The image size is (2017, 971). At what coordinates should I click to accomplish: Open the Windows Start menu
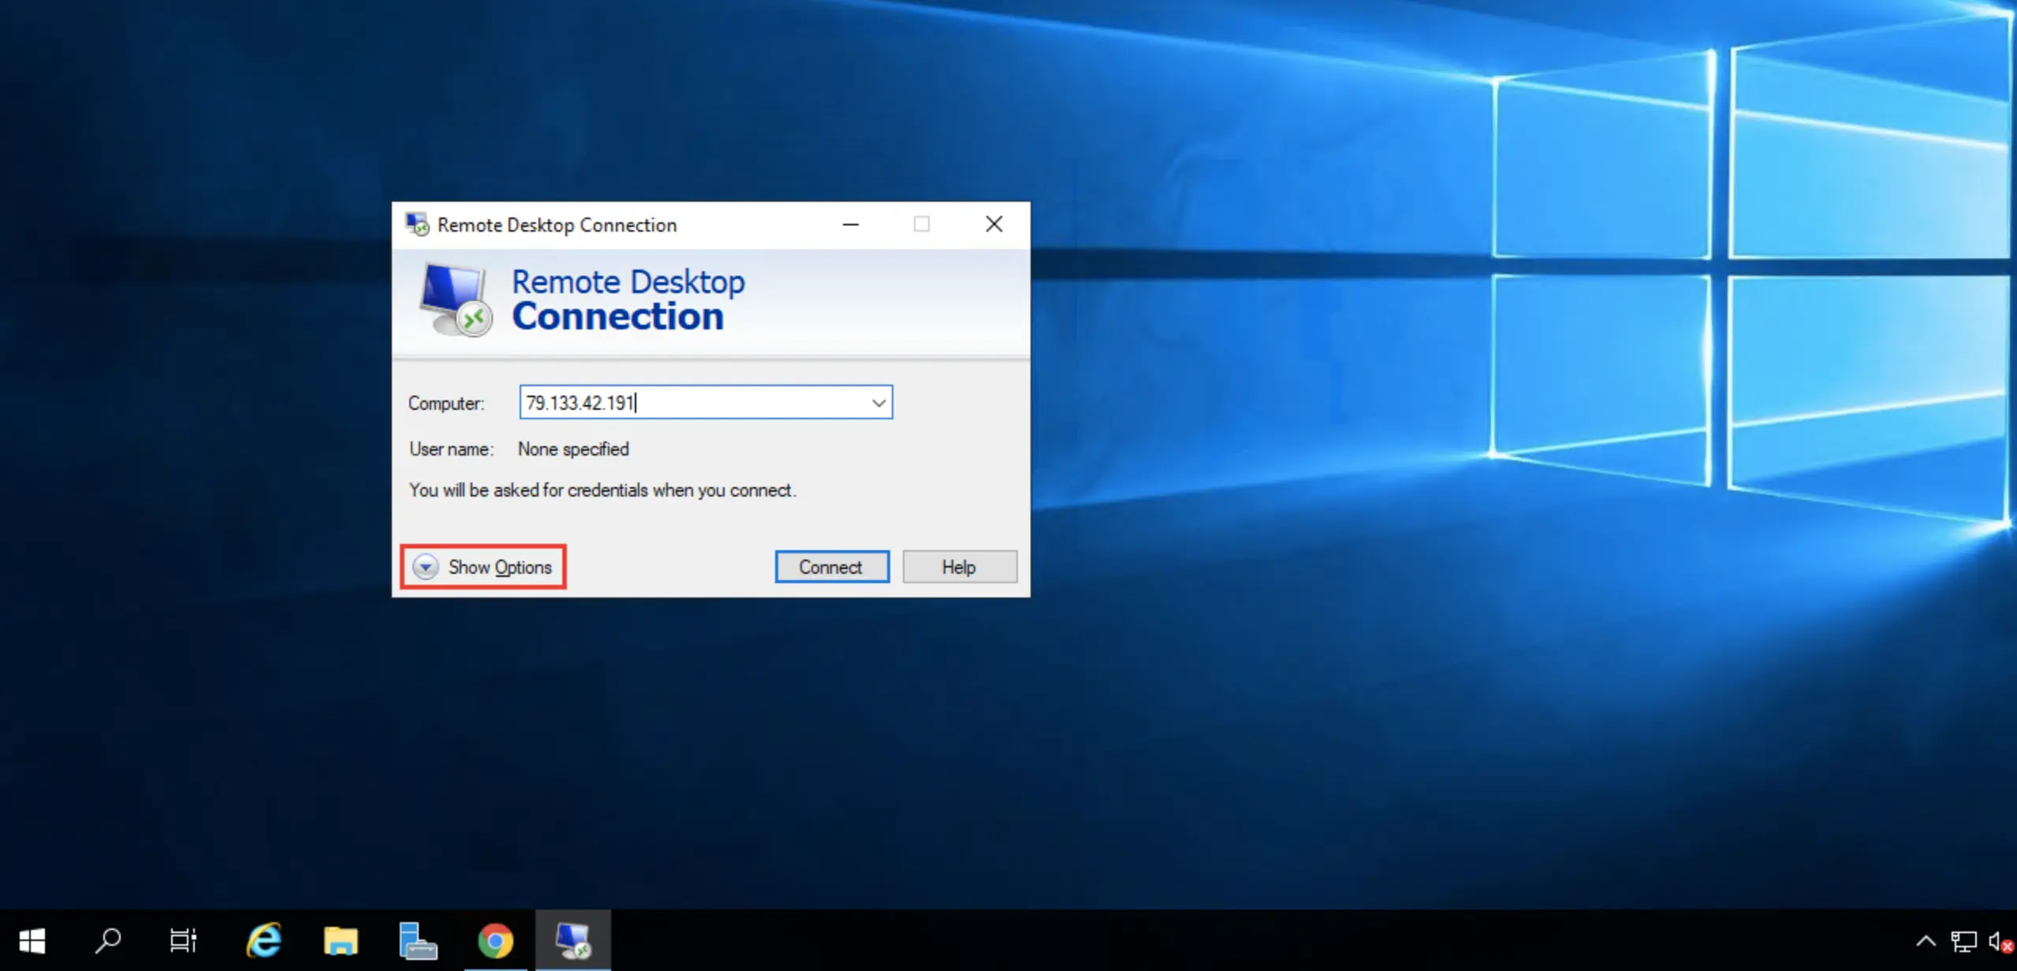pyautogui.click(x=32, y=940)
